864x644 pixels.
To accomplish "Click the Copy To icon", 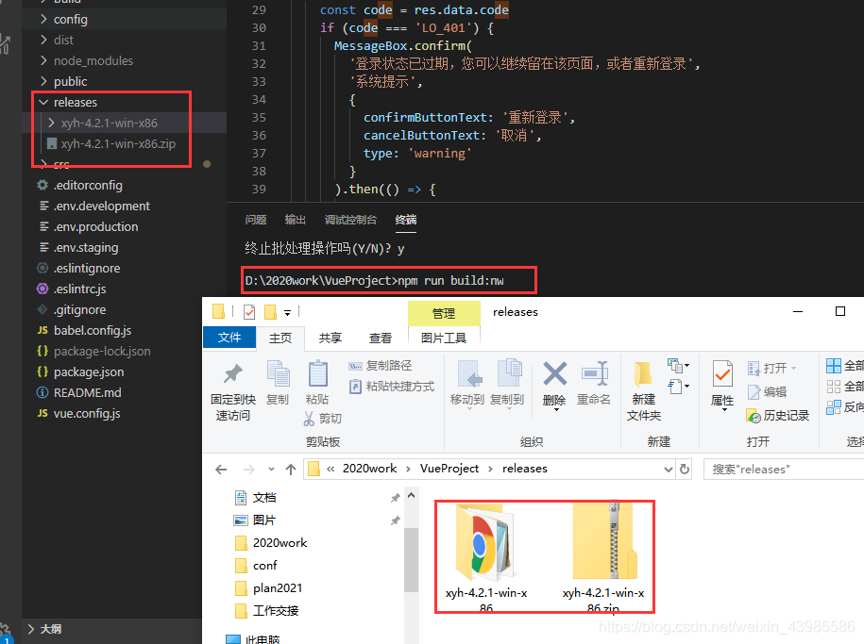I will click(x=509, y=373).
